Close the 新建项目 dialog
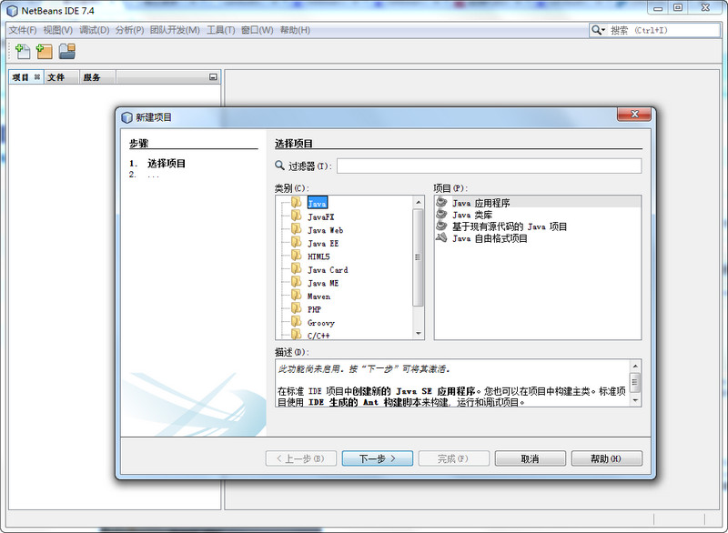This screenshot has height=533, width=728. [x=634, y=114]
